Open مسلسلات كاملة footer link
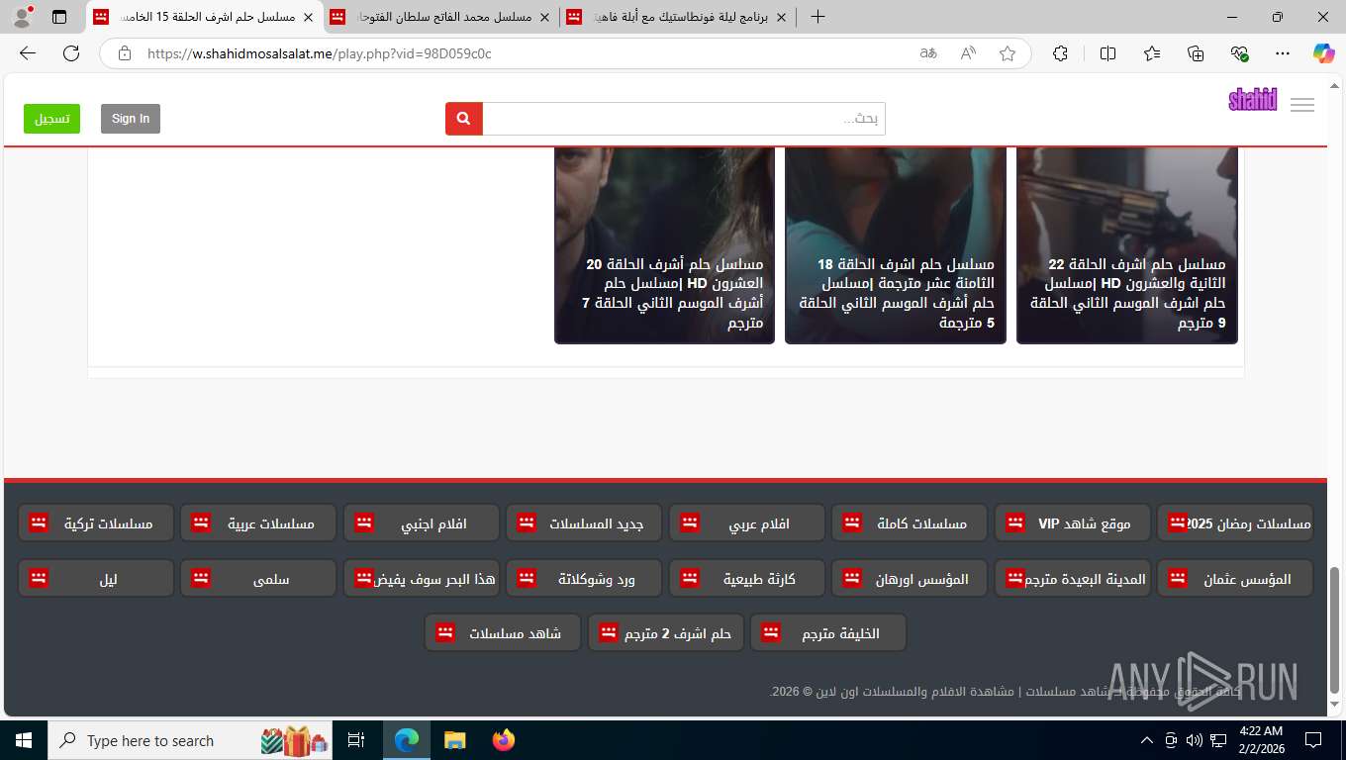1346x760 pixels. pyautogui.click(x=910, y=522)
